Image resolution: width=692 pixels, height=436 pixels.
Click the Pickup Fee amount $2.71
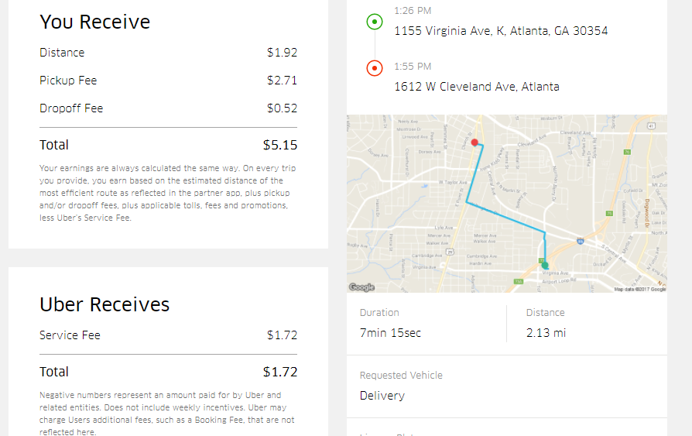pyautogui.click(x=282, y=81)
